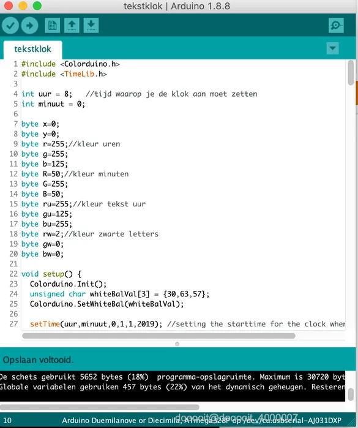Click the editor horizontal scrollbar
This screenshot has width=358, height=428.
point(158,336)
